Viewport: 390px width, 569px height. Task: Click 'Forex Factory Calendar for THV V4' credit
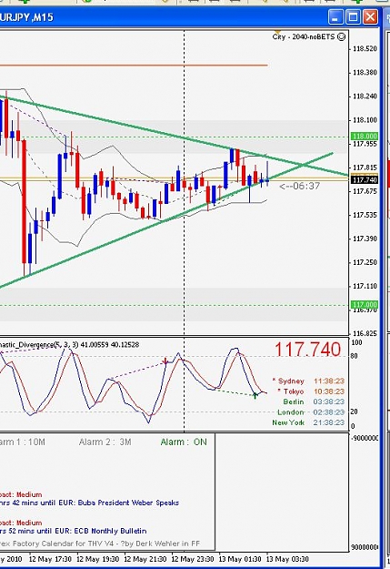[100, 544]
